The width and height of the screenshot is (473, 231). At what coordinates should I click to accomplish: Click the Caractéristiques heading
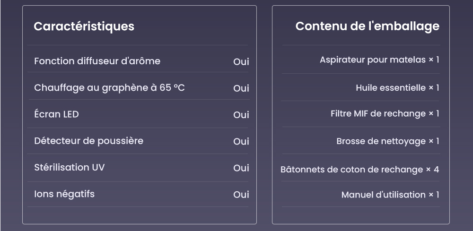click(84, 26)
